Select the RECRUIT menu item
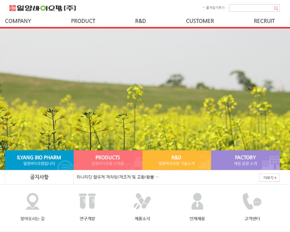 pos(264,21)
